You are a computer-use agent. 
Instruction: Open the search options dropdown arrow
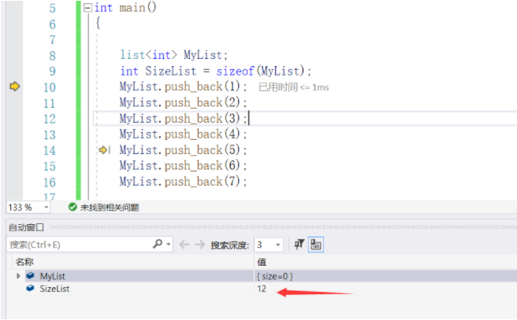point(169,245)
